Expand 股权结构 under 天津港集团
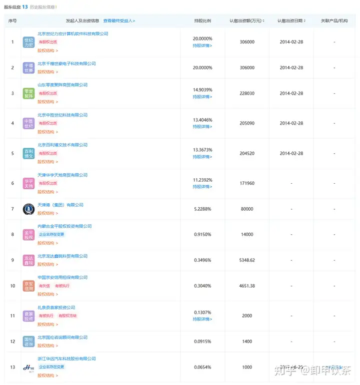 coord(47,213)
